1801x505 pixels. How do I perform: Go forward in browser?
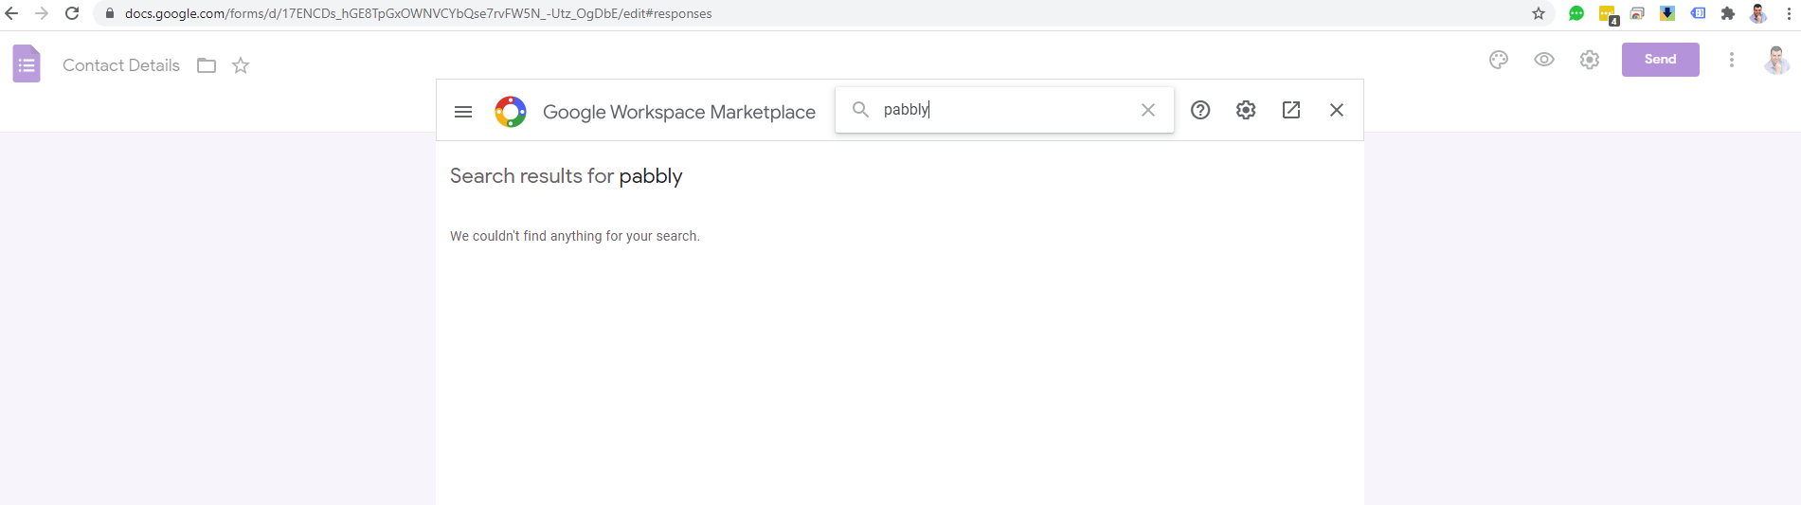point(42,13)
